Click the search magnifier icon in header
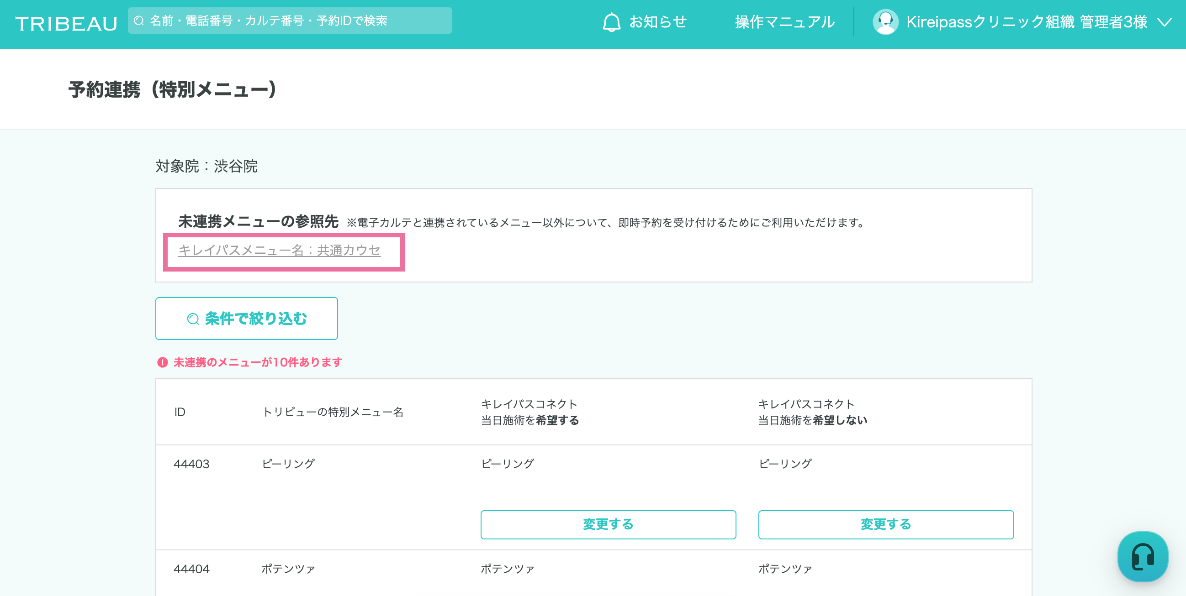 tap(139, 21)
